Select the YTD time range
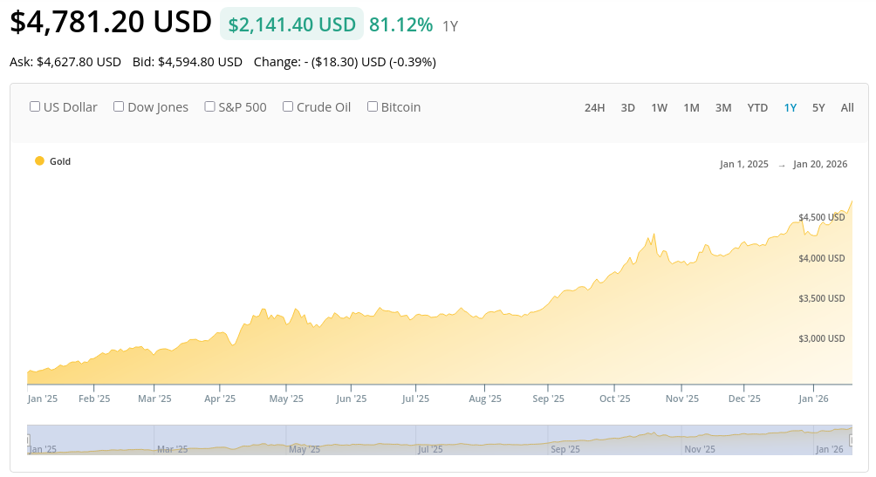876x477 pixels. tap(757, 107)
